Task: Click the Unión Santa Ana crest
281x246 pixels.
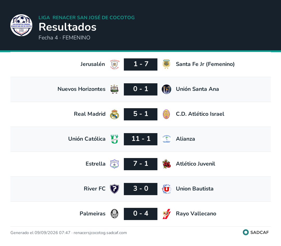Action: tap(167, 89)
